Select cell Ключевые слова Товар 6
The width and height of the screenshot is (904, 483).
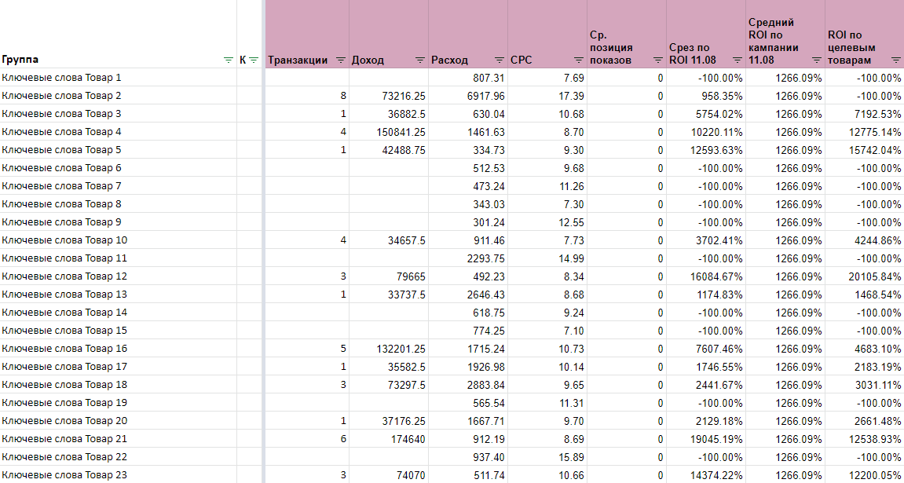(x=118, y=168)
